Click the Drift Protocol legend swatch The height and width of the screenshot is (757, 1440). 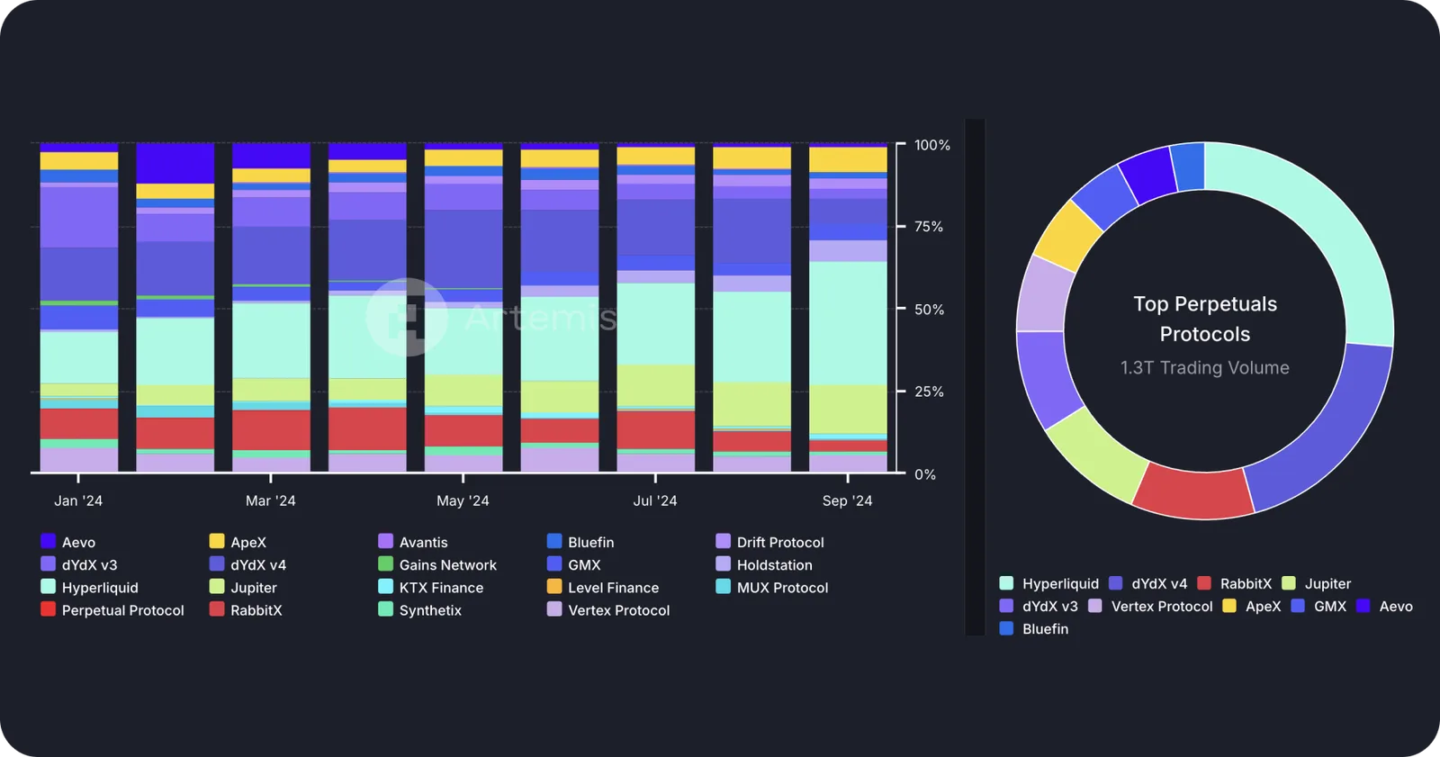point(723,541)
